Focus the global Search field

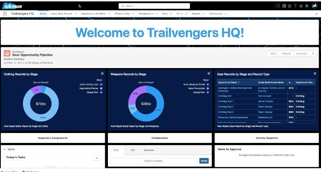tap(154, 6)
